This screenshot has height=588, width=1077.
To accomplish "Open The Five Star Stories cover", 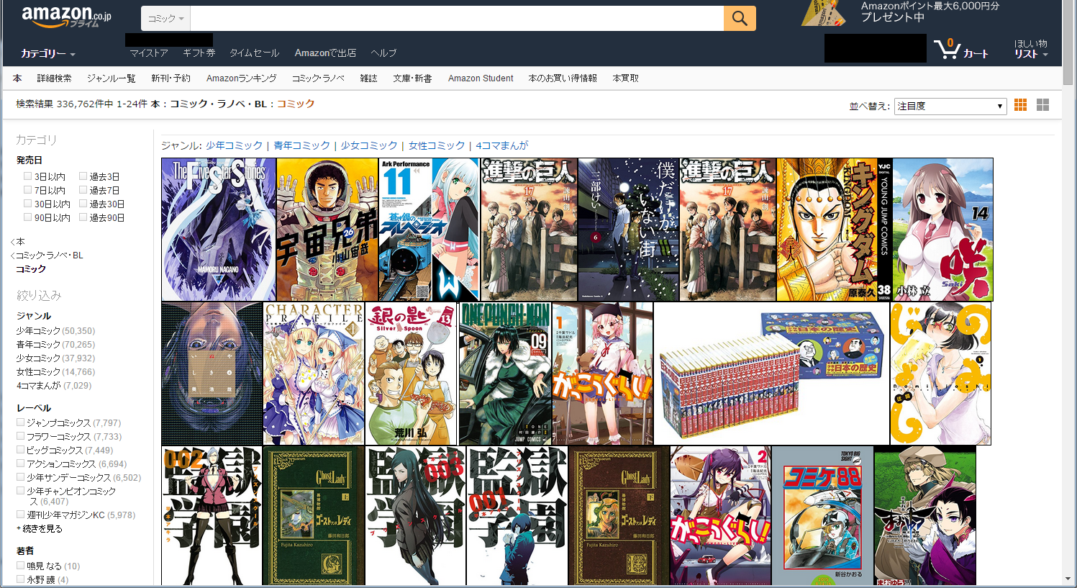I will [219, 230].
